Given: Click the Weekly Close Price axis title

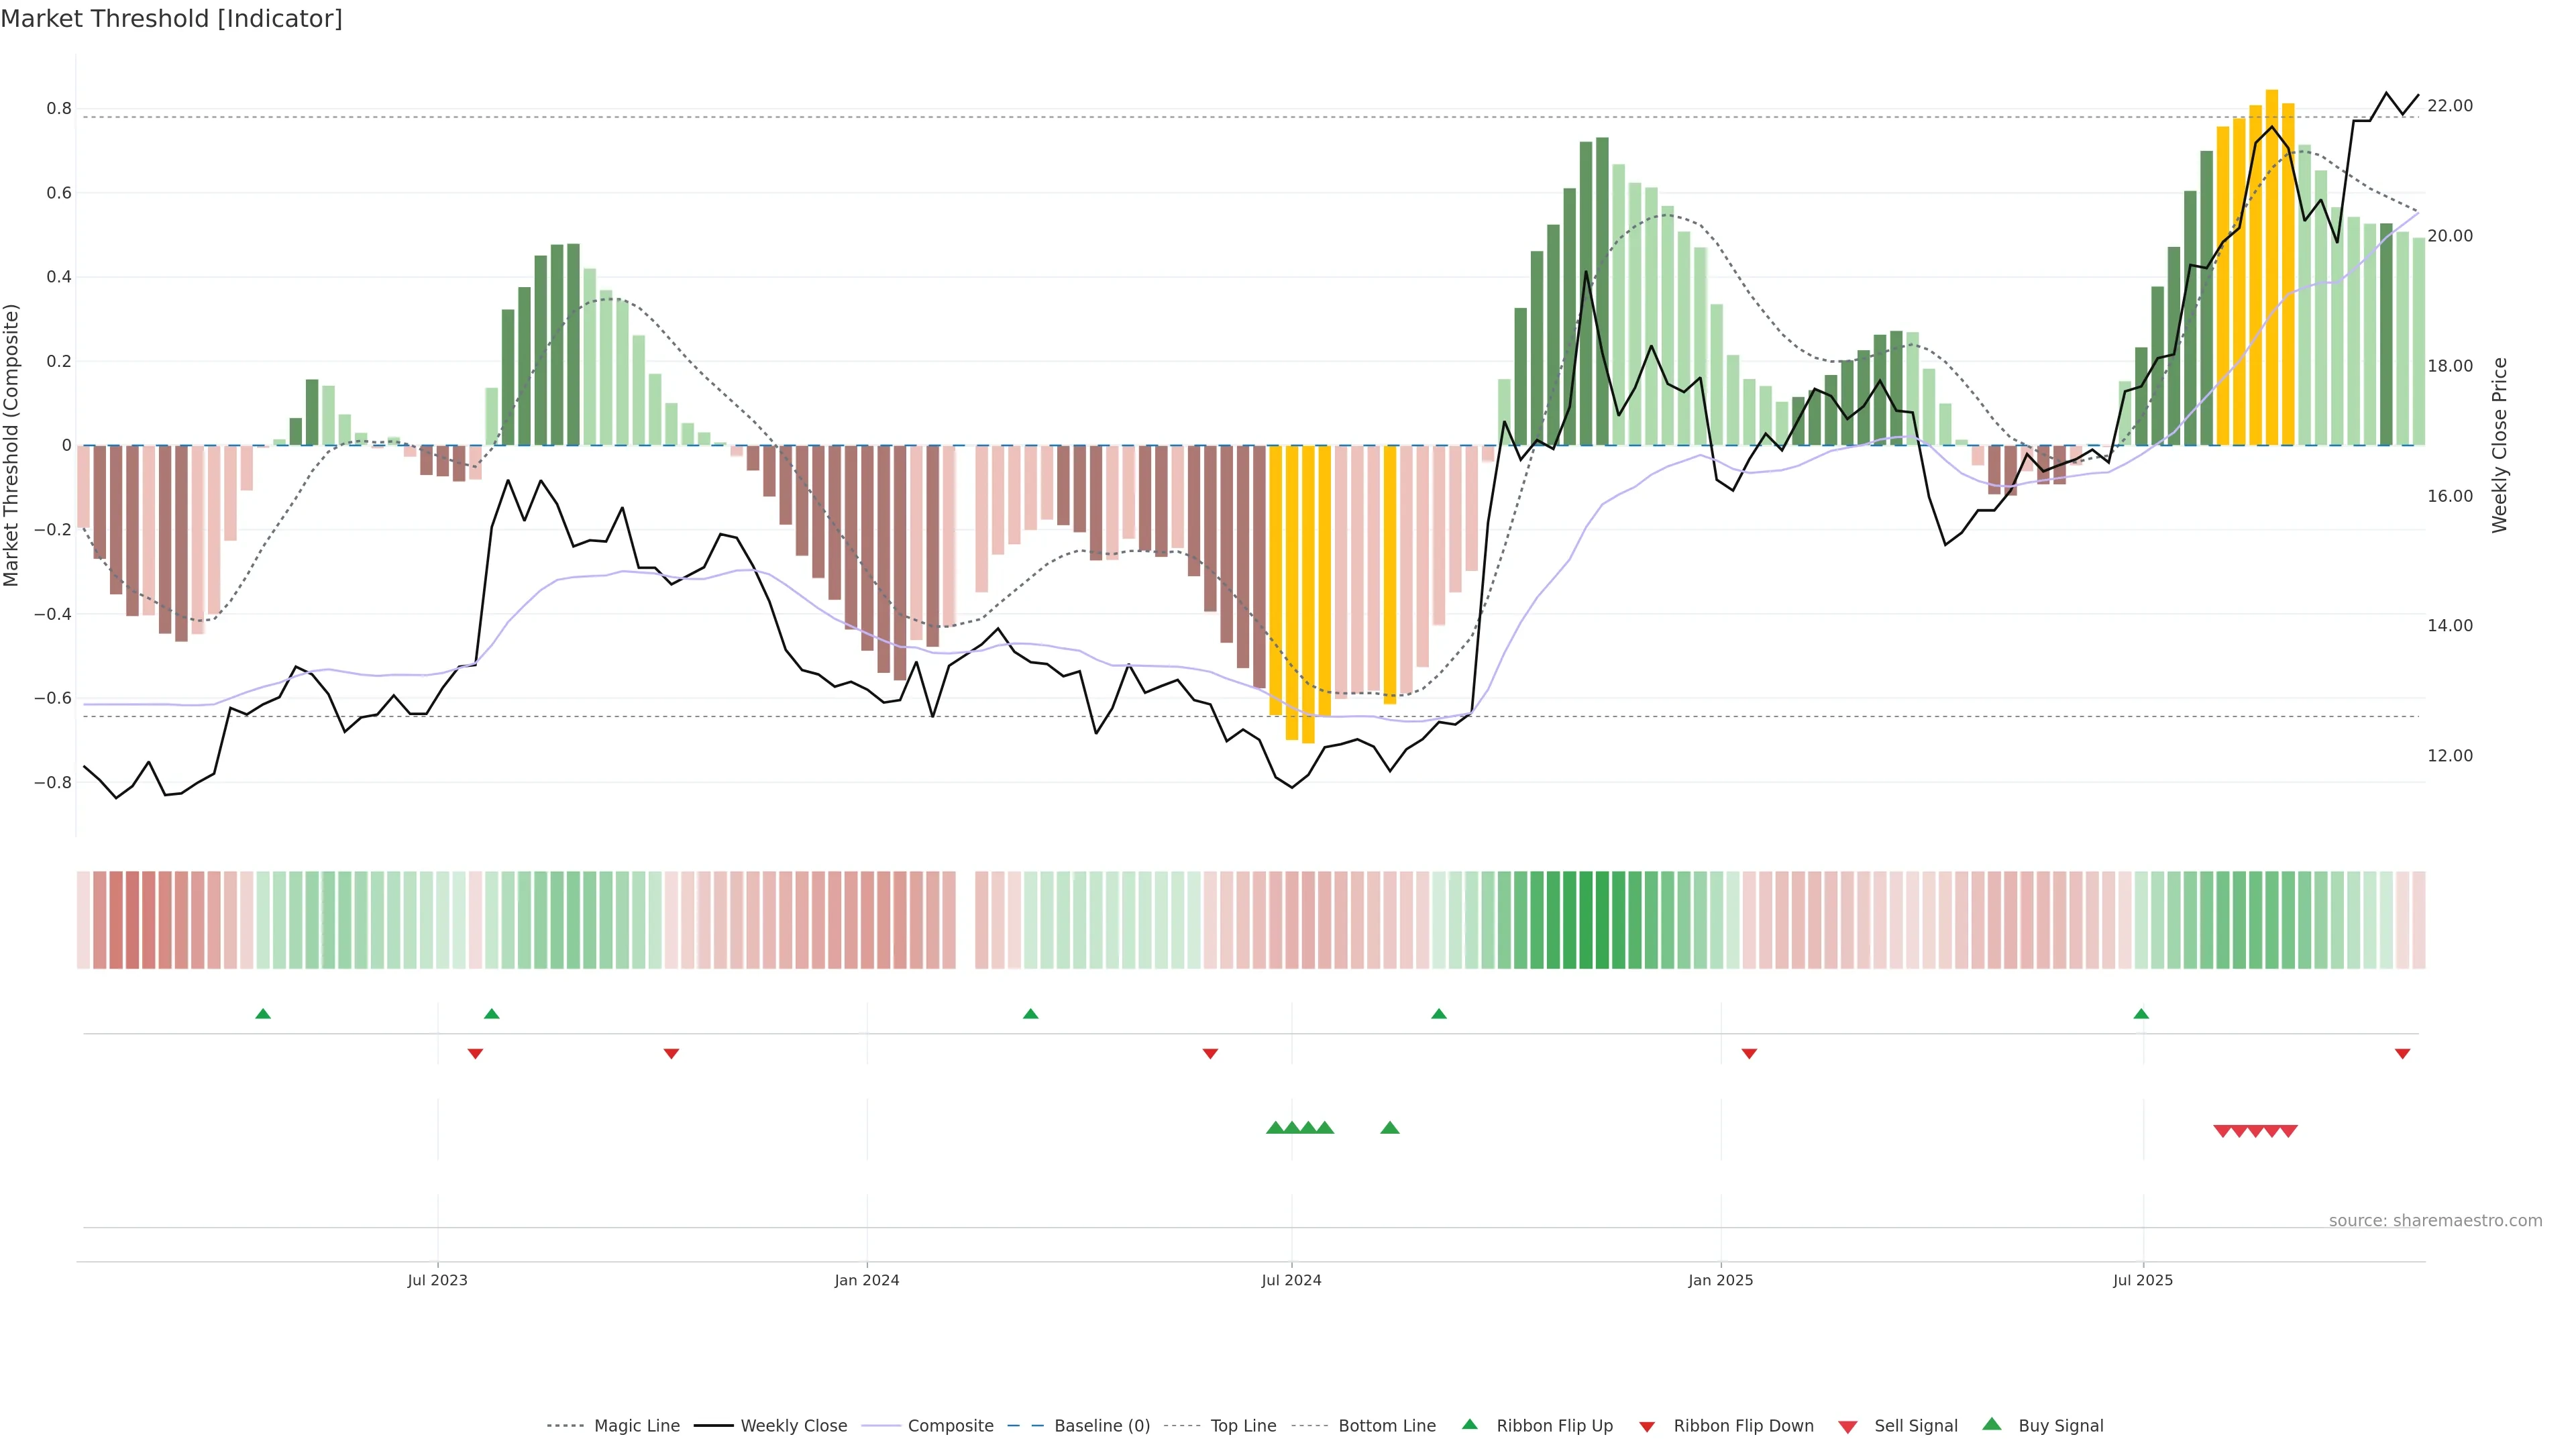Looking at the screenshot, I should click(x=2499, y=445).
